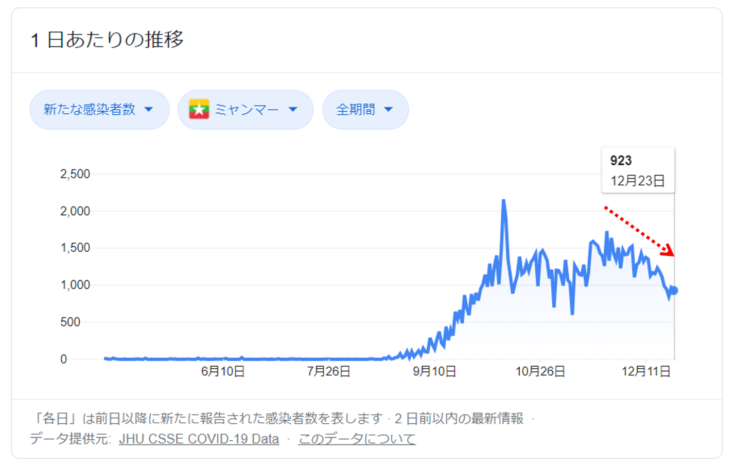Click the 1日あたりの推移 card title
This screenshot has width=736, height=466.
point(107,40)
